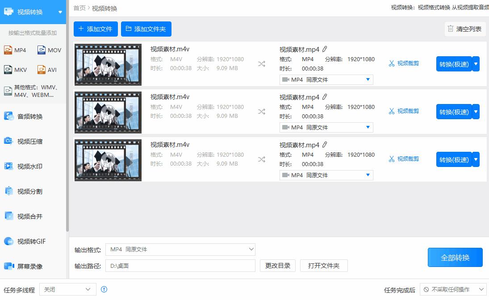489x300 pixels.
Task: Select the AVI format icon
Action: pos(42,70)
